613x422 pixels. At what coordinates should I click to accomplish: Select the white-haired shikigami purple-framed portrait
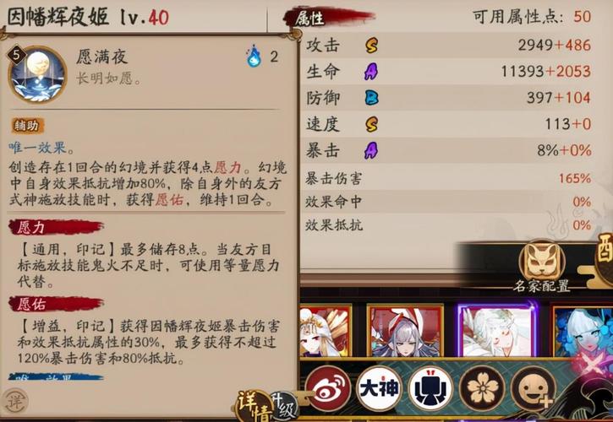pos(497,330)
